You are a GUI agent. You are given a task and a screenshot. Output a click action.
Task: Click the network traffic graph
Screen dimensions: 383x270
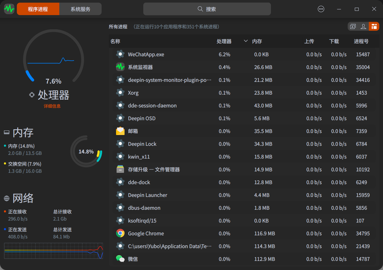54,251
